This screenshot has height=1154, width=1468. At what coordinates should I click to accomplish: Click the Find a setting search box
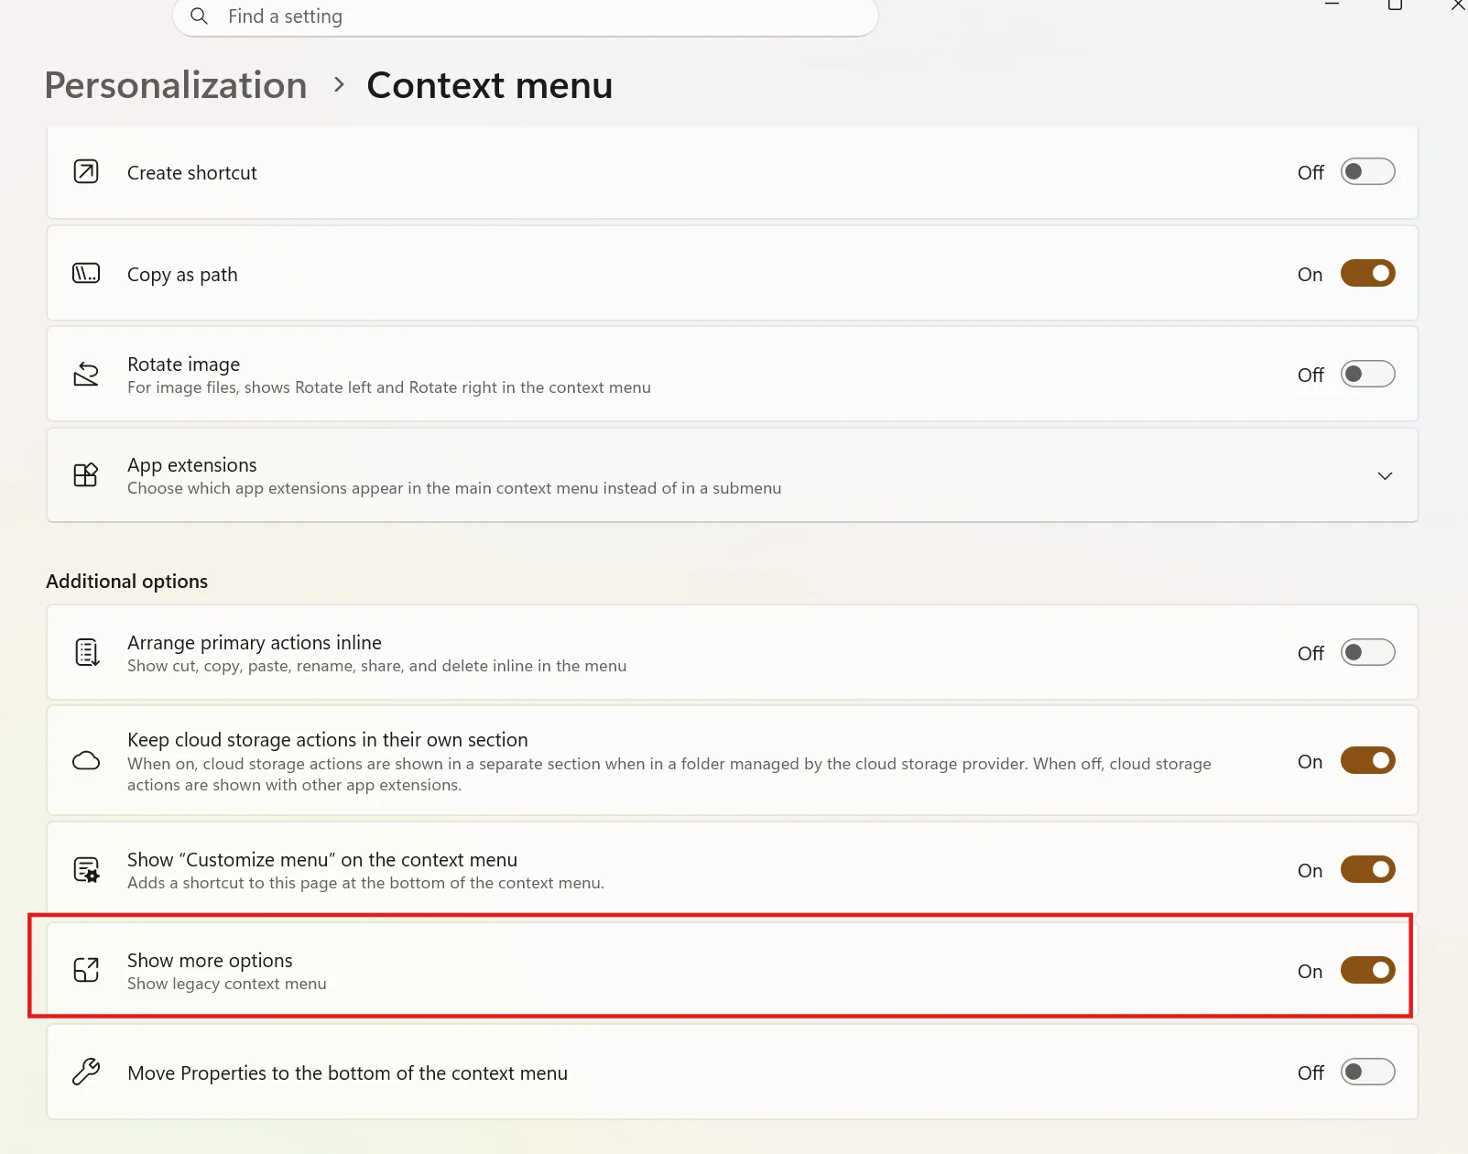point(526,16)
